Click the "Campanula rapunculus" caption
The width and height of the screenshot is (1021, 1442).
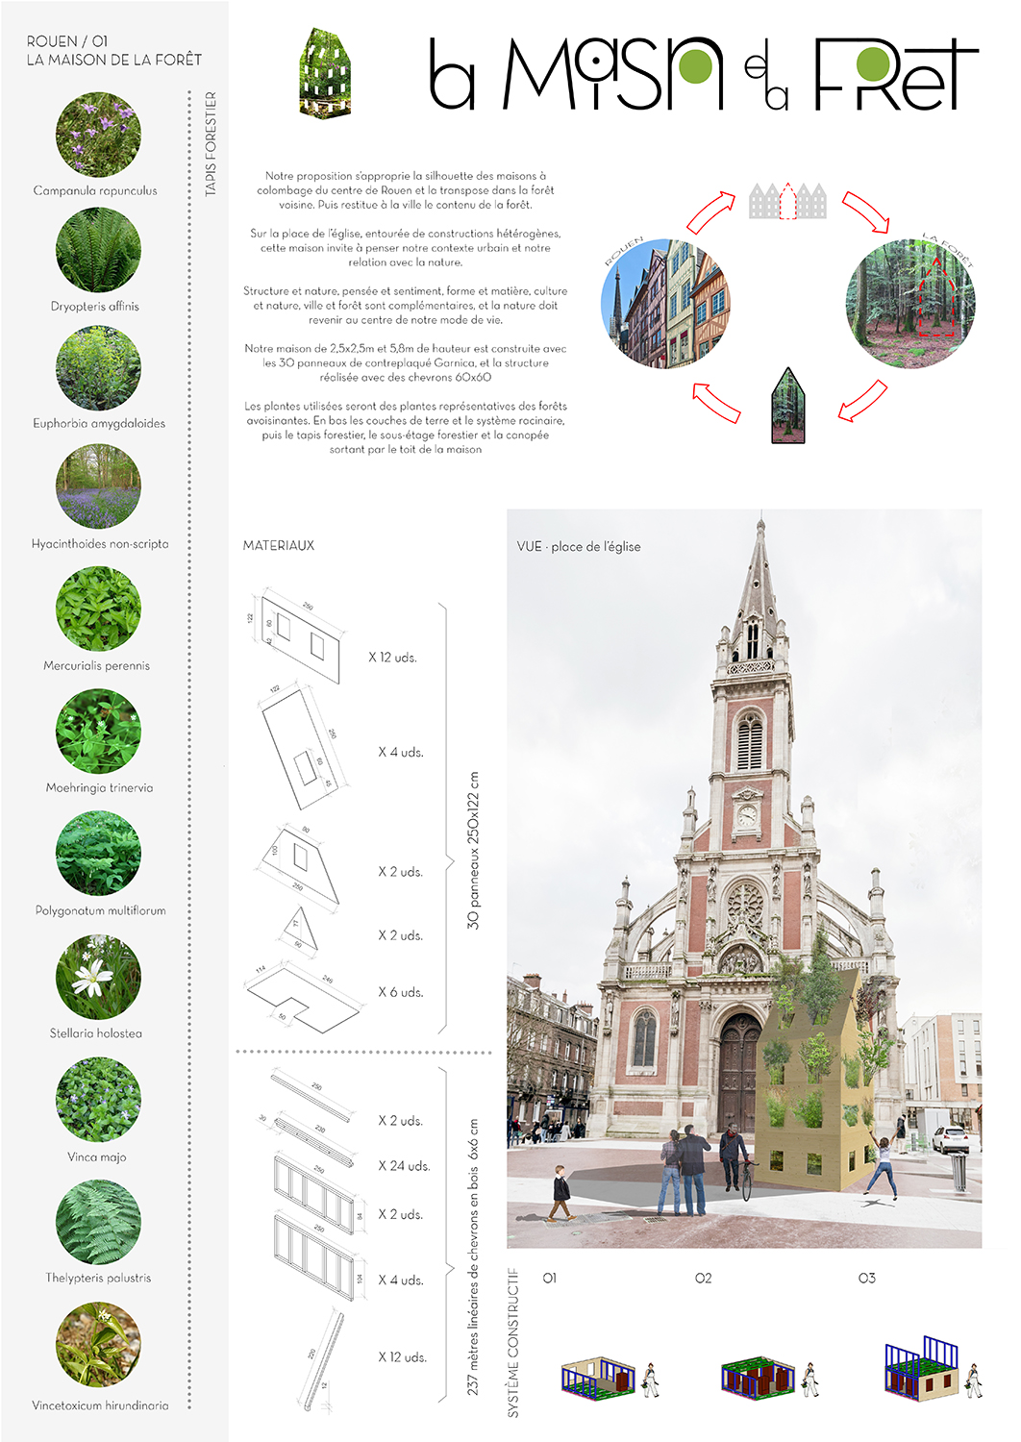pyautogui.click(x=95, y=190)
